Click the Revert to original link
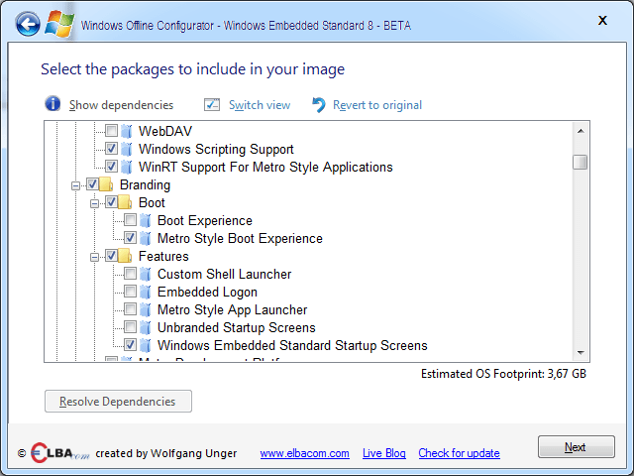 377,105
